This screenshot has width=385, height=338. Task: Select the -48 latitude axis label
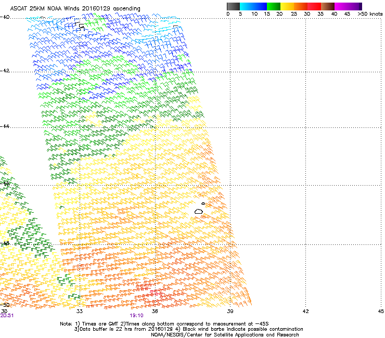coord(5,243)
